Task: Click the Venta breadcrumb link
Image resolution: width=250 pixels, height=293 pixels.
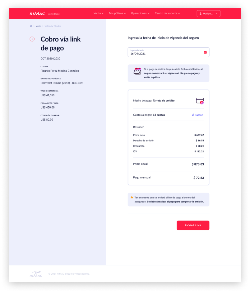Action: [39, 26]
